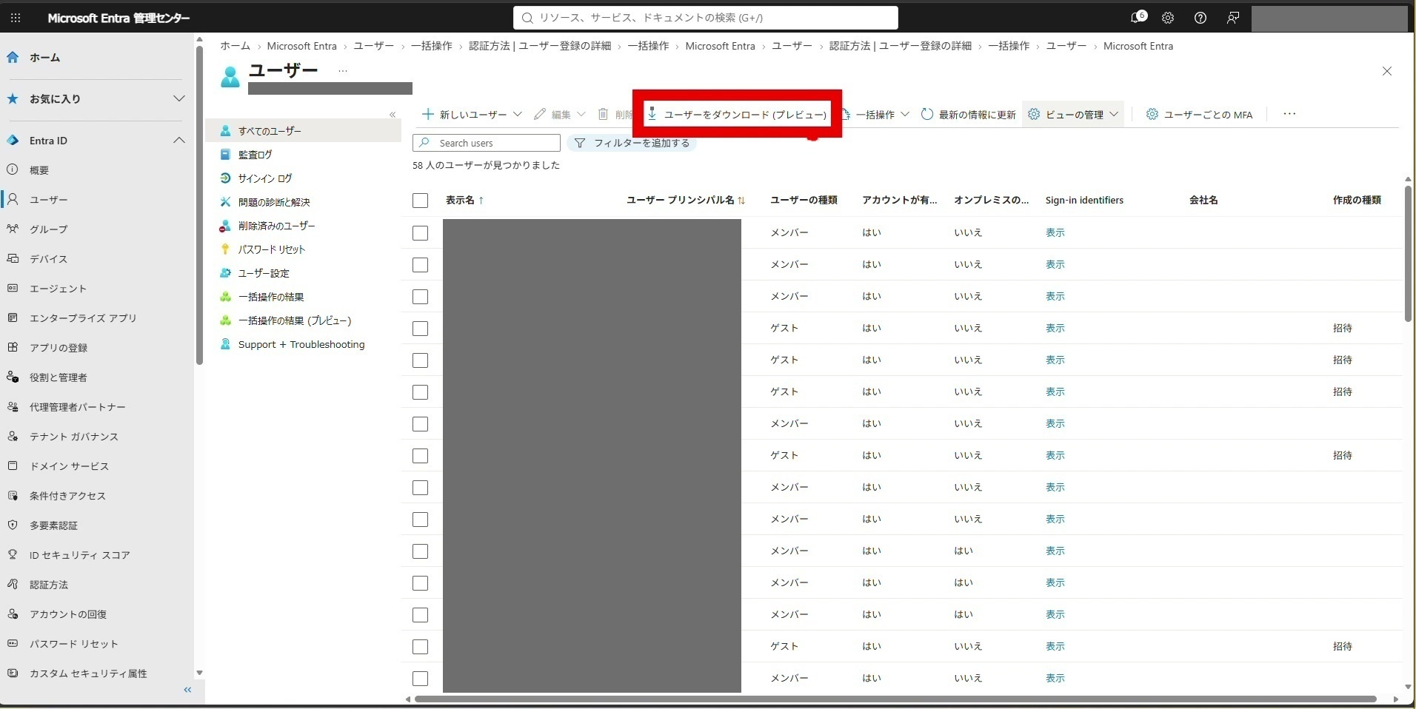Check the second user row checkbox
1416x709 pixels.
click(x=421, y=265)
